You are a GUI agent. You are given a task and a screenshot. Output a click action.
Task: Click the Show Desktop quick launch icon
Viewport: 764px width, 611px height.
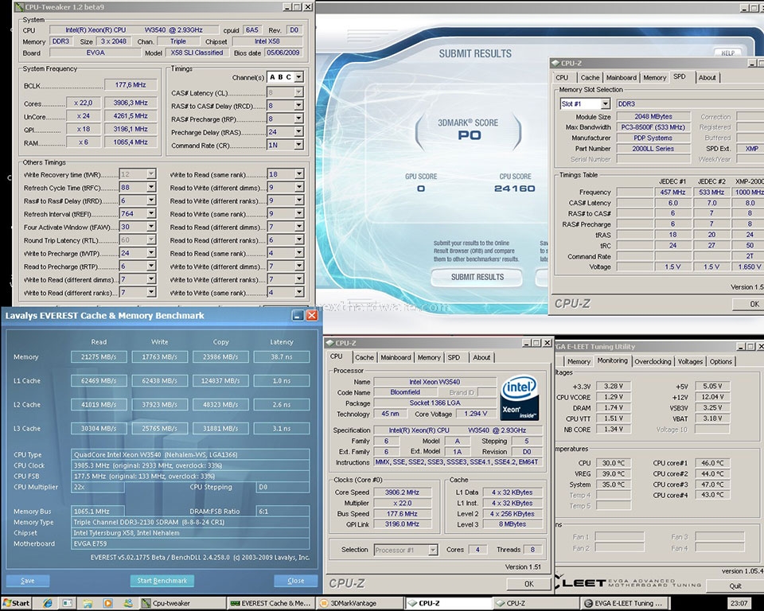[67, 603]
